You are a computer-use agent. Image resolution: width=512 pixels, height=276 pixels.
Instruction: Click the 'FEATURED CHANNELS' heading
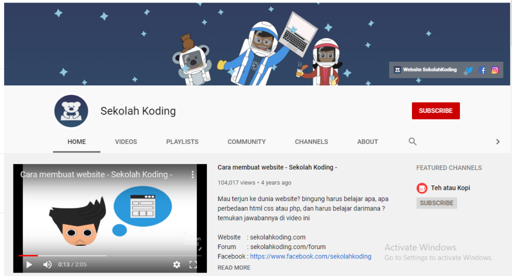[449, 168]
